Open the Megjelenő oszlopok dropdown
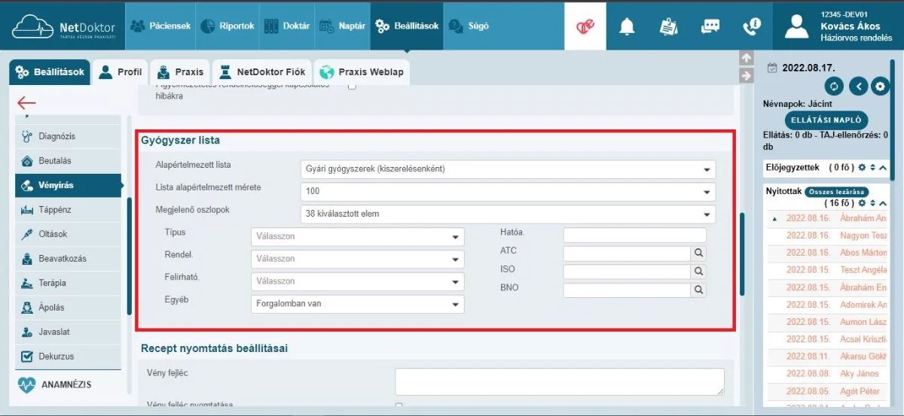904x416 pixels. click(x=508, y=214)
